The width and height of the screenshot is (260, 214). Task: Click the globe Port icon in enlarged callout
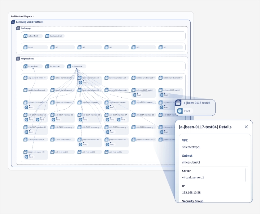(x=179, y=111)
